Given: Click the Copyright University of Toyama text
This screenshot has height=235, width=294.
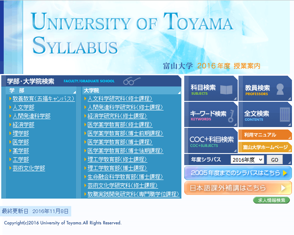Looking at the screenshot, I should tap(63, 223).
